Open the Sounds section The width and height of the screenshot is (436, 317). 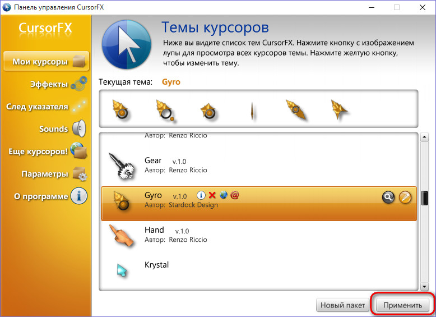pos(53,129)
